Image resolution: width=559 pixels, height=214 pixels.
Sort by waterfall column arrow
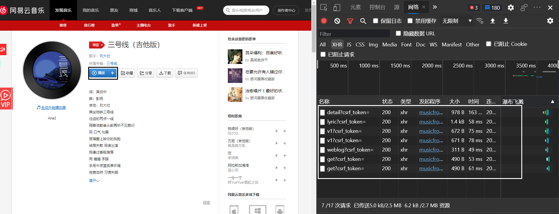click(x=553, y=102)
